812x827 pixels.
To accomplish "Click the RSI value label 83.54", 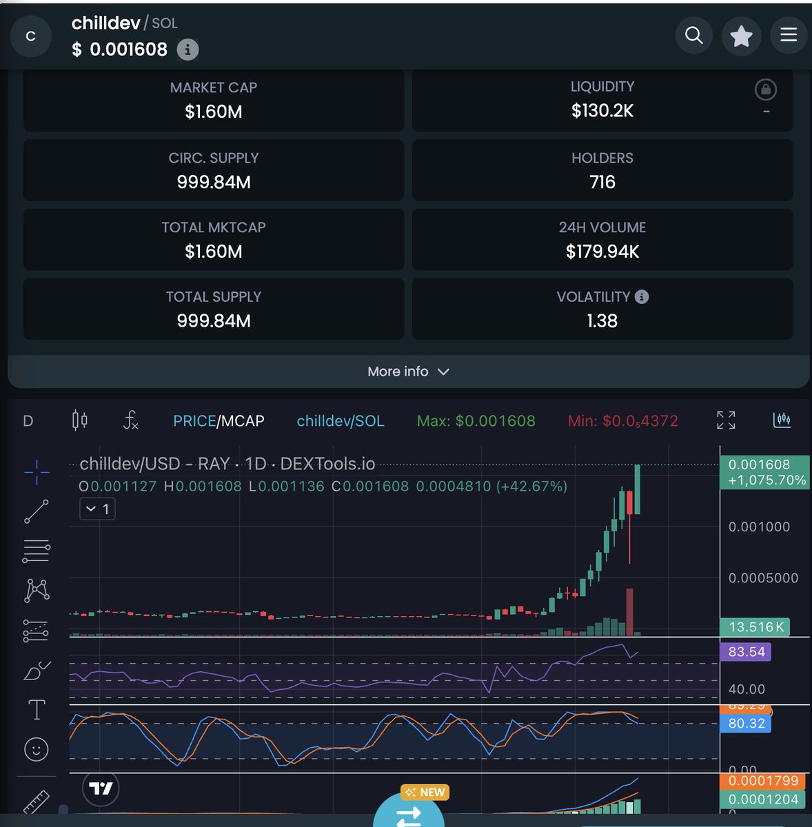I will click(x=746, y=652).
